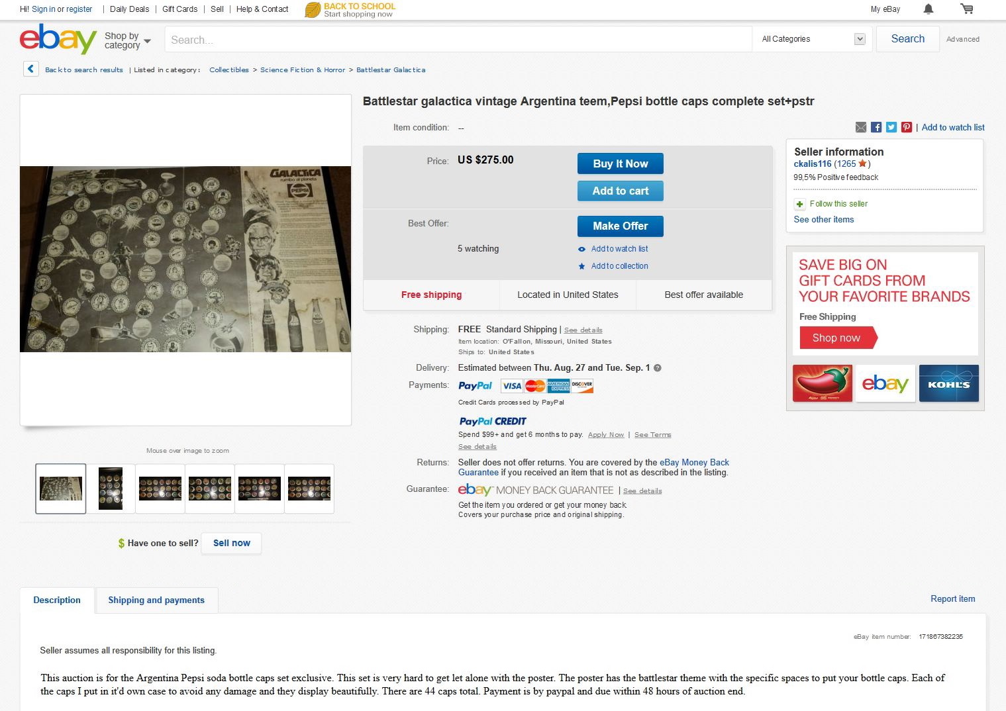This screenshot has width=1006, height=711.
Task: Click the Make Offer button
Action: pos(621,226)
